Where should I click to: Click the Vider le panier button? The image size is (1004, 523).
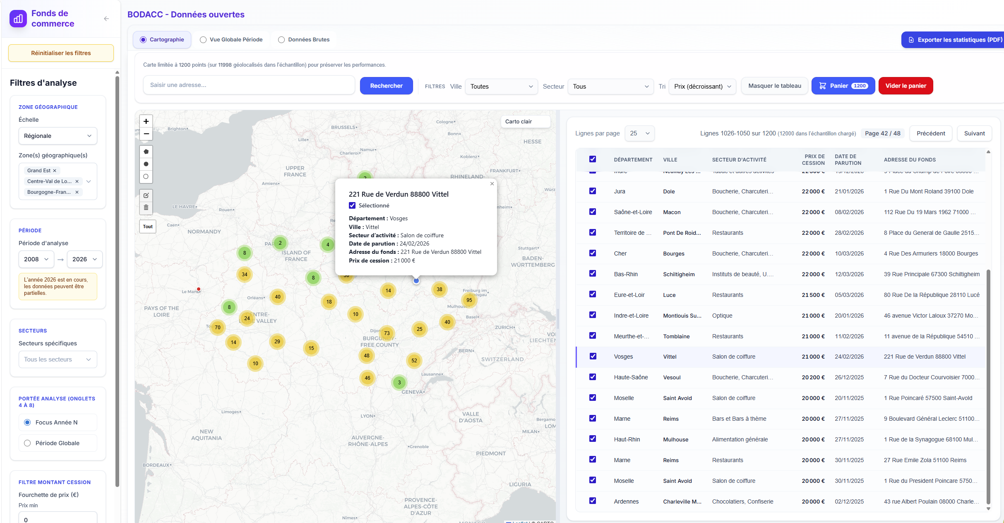pyautogui.click(x=906, y=86)
